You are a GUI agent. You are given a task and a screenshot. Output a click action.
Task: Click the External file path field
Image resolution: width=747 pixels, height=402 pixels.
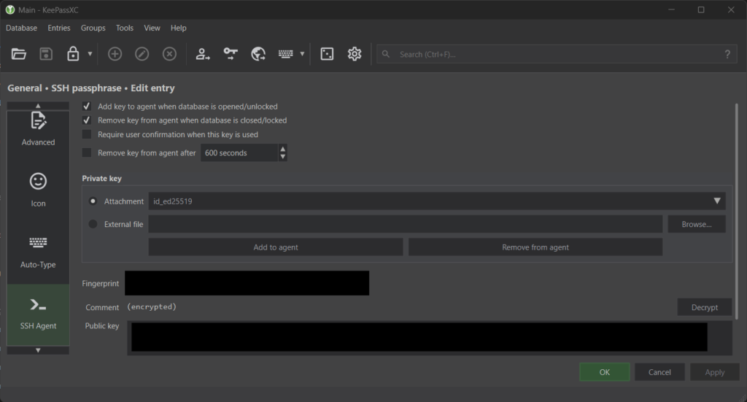406,224
